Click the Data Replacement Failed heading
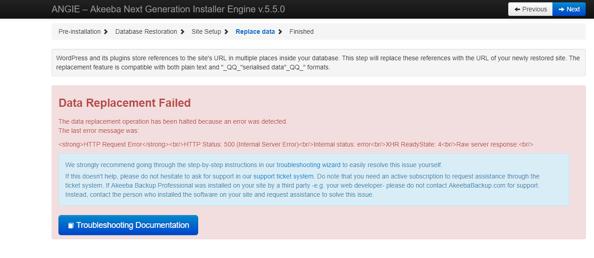Viewport: 594px width, 258px height. 125,103
